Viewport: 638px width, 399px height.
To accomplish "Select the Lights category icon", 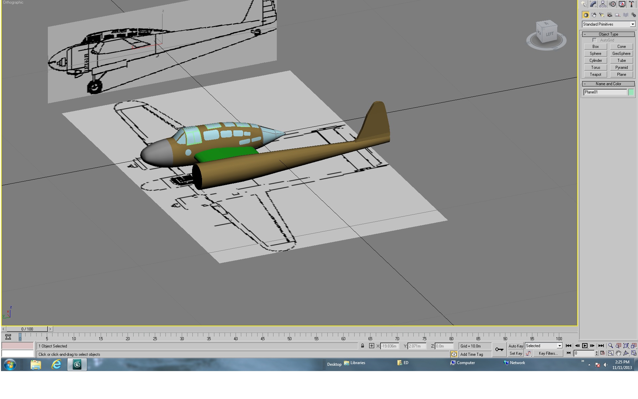I will tap(601, 15).
